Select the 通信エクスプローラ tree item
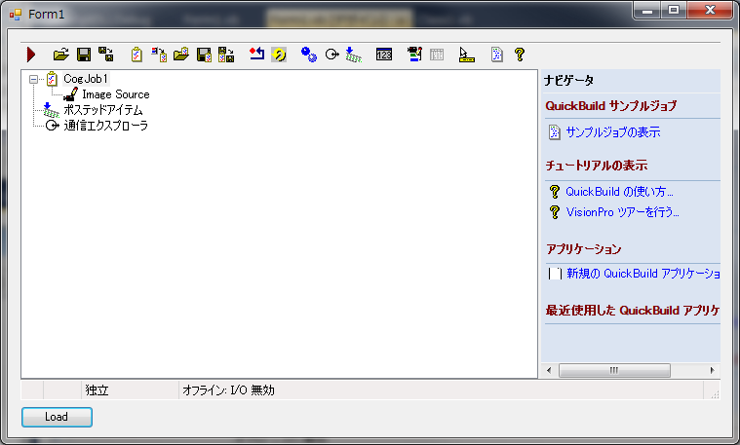The height and width of the screenshot is (445, 740). tap(105, 126)
